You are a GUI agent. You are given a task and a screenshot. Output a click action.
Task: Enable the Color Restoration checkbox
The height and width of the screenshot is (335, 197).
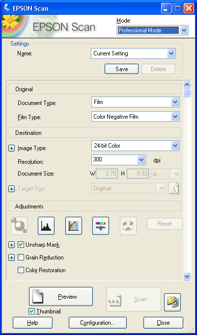tap(21, 270)
